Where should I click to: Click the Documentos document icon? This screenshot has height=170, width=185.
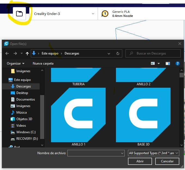pyautogui.click(x=13, y=99)
